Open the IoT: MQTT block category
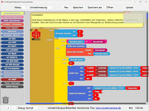The height and width of the screenshot is (111, 149). coord(12,46)
